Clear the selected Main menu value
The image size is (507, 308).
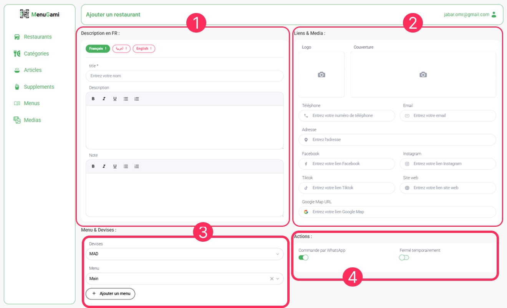pos(272,279)
